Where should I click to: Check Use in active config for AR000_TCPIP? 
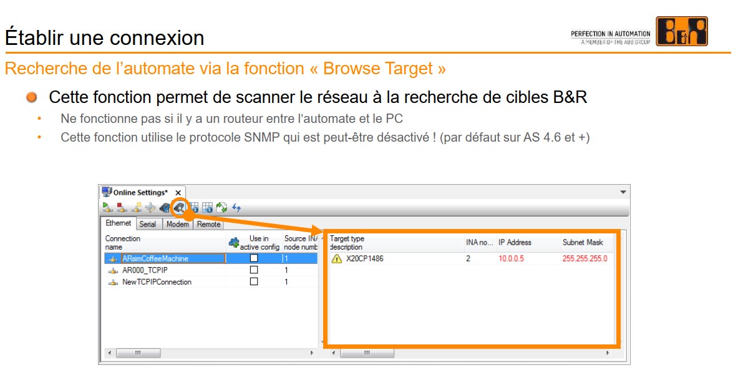pyautogui.click(x=254, y=270)
